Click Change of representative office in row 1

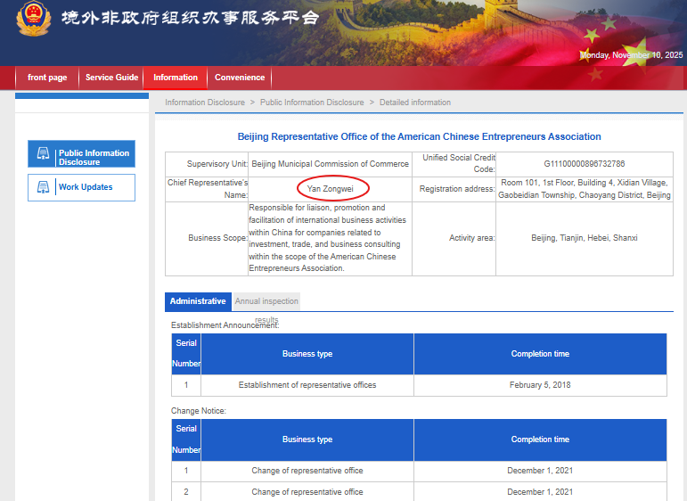click(x=307, y=471)
